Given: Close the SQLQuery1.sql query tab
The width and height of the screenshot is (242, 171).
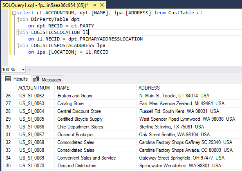Looking at the screenshot, I should (102, 5).
